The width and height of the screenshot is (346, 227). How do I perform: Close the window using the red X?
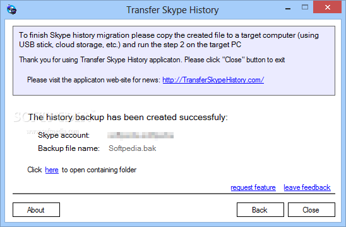(x=328, y=8)
